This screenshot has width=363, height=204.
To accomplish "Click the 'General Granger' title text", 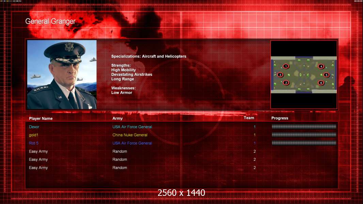I will point(50,21).
